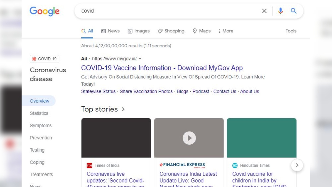This screenshot has width=332, height=187.
Task: Select Symptoms in the sidebar
Action: tap(41, 125)
